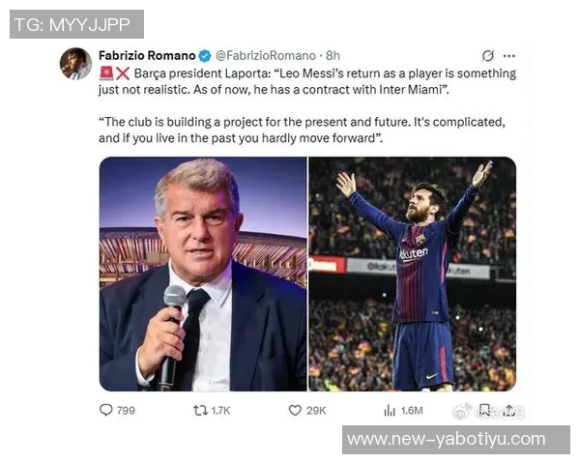Click the Fabrizio Romano display name
Screen dimensions: 580x464
point(147,56)
